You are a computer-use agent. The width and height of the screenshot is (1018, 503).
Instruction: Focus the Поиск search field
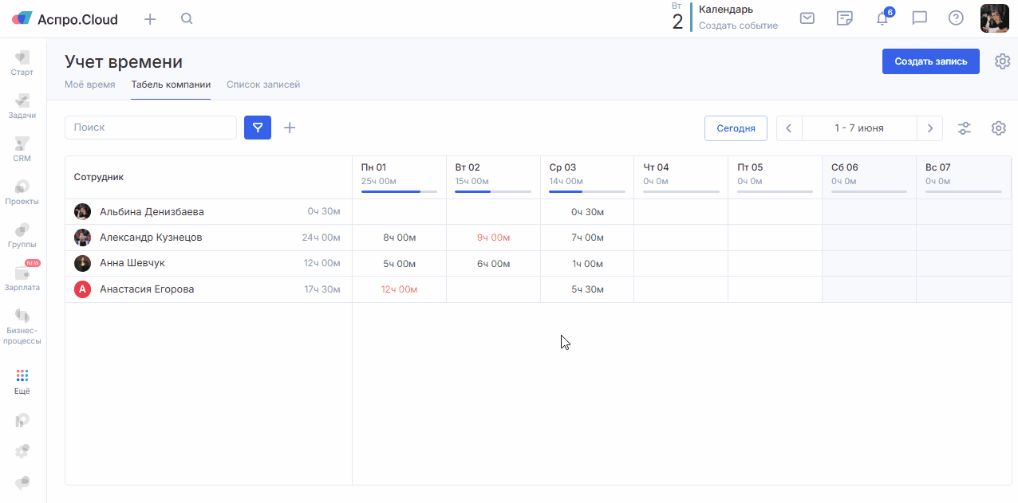tap(151, 128)
